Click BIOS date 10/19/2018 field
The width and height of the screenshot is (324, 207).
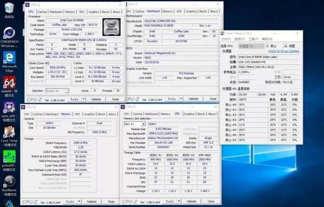(180, 62)
